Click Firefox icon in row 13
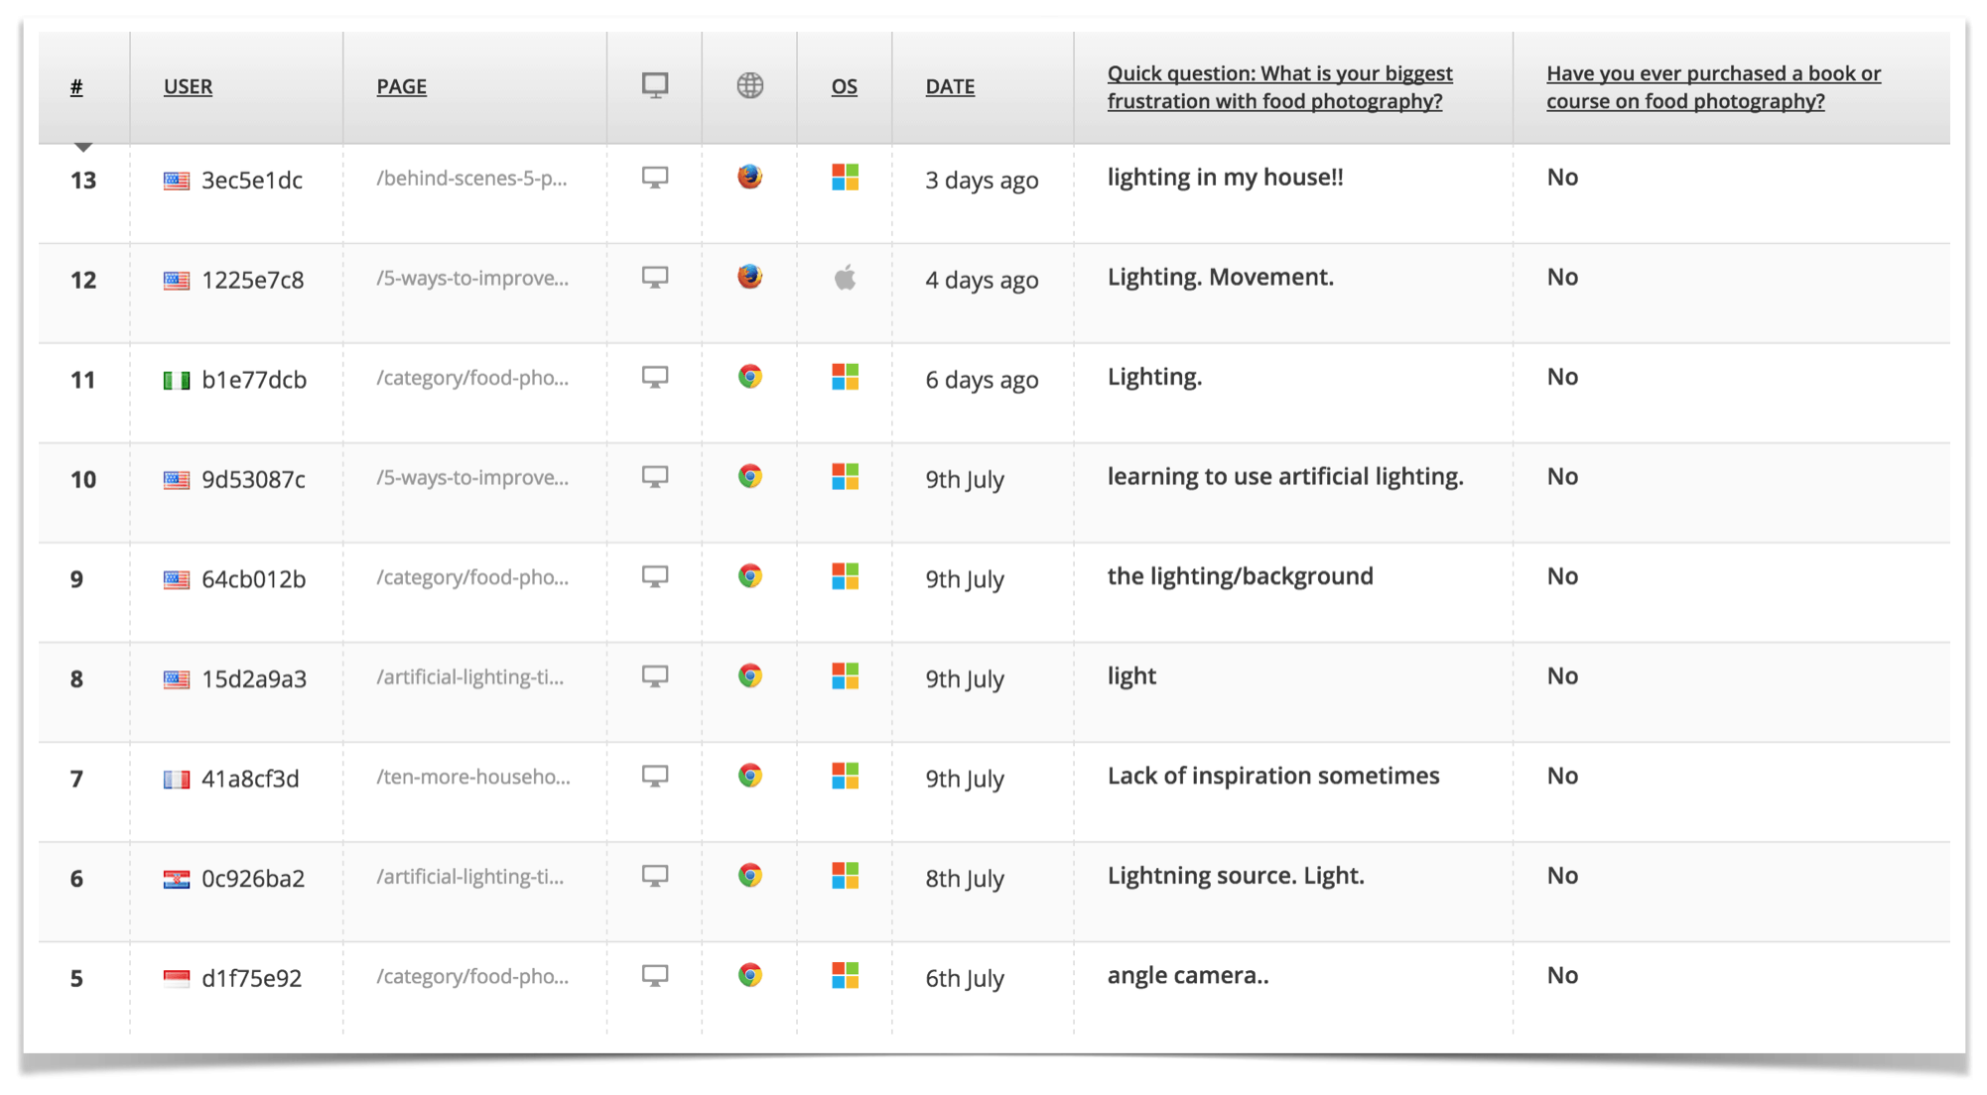Image resolution: width=1987 pixels, height=1095 pixels. [749, 178]
